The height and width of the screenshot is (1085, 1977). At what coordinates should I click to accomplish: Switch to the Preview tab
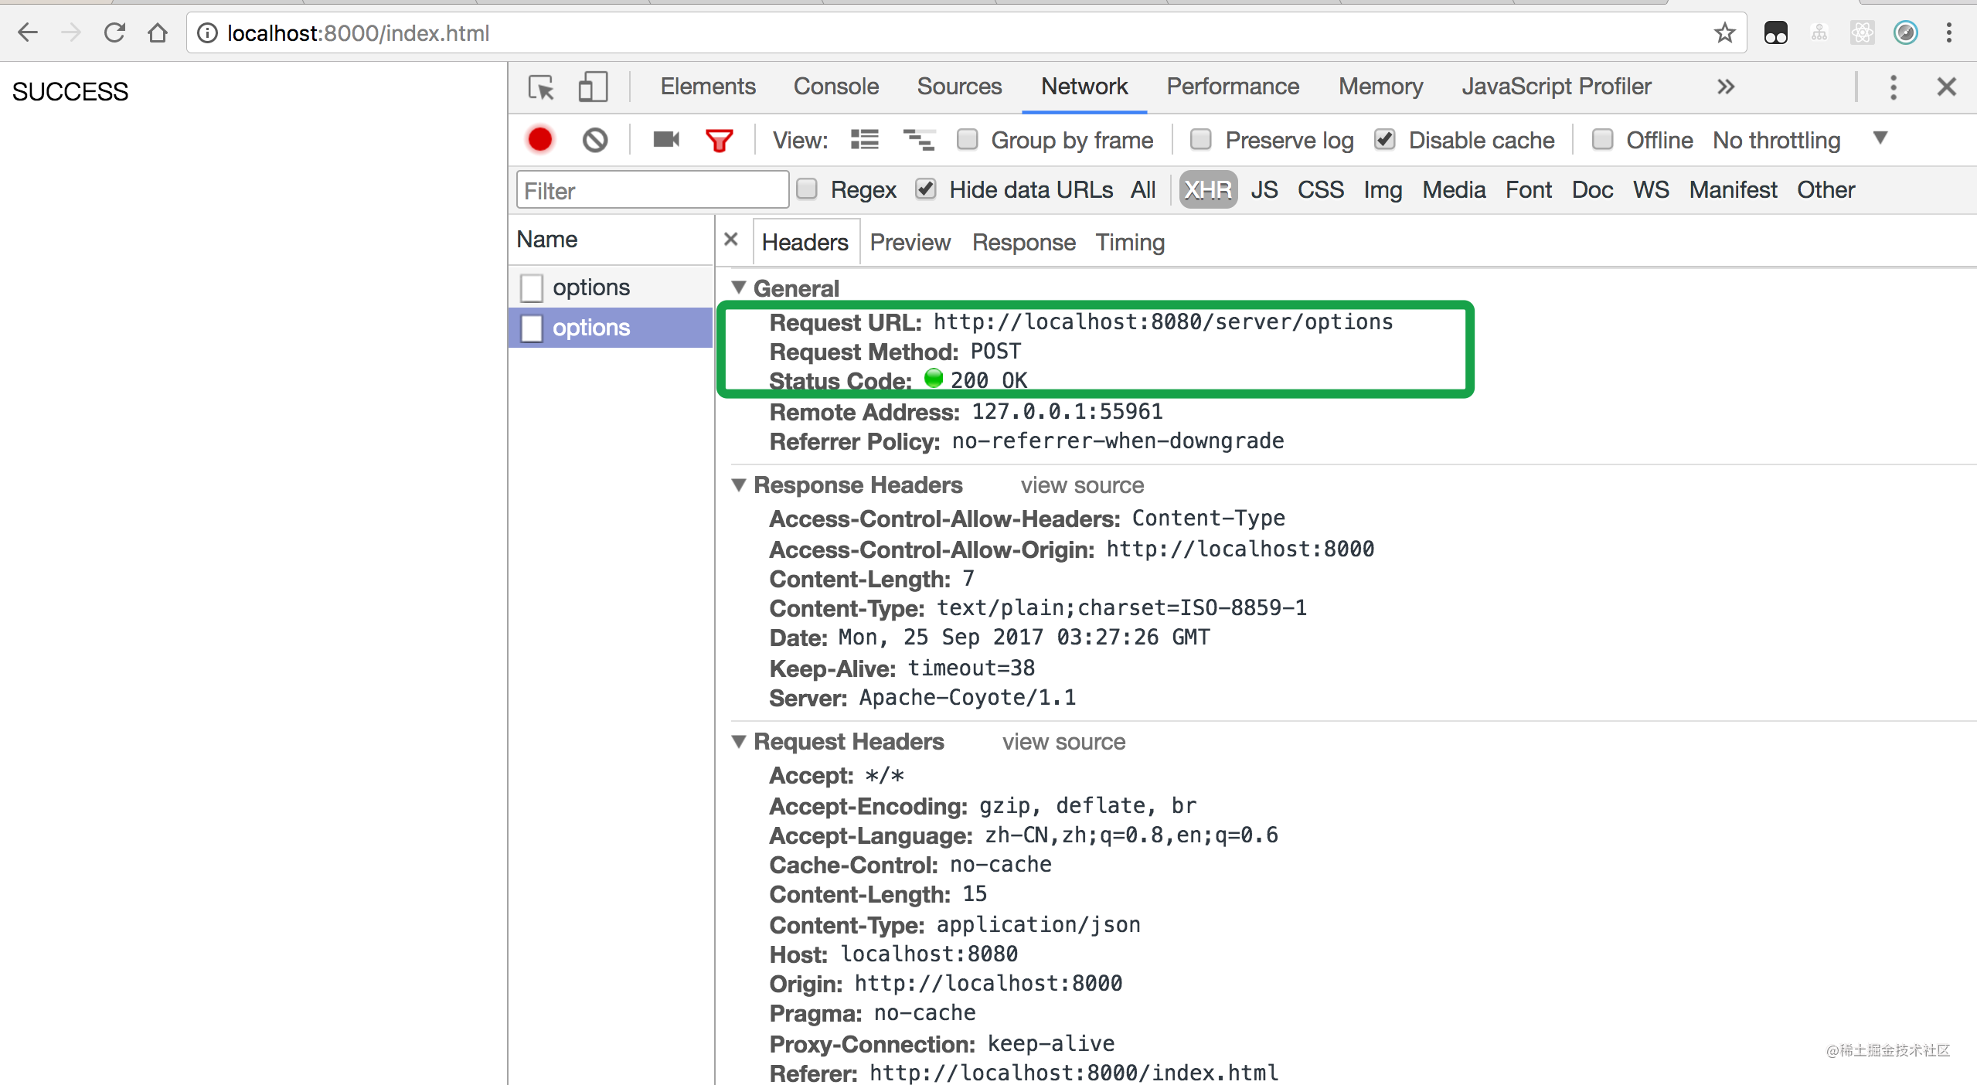coord(911,242)
